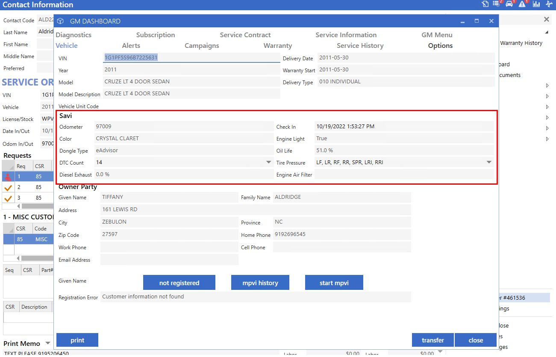Close the right side panel with the X
Screen dimensions: 556x357
click(547, 19)
